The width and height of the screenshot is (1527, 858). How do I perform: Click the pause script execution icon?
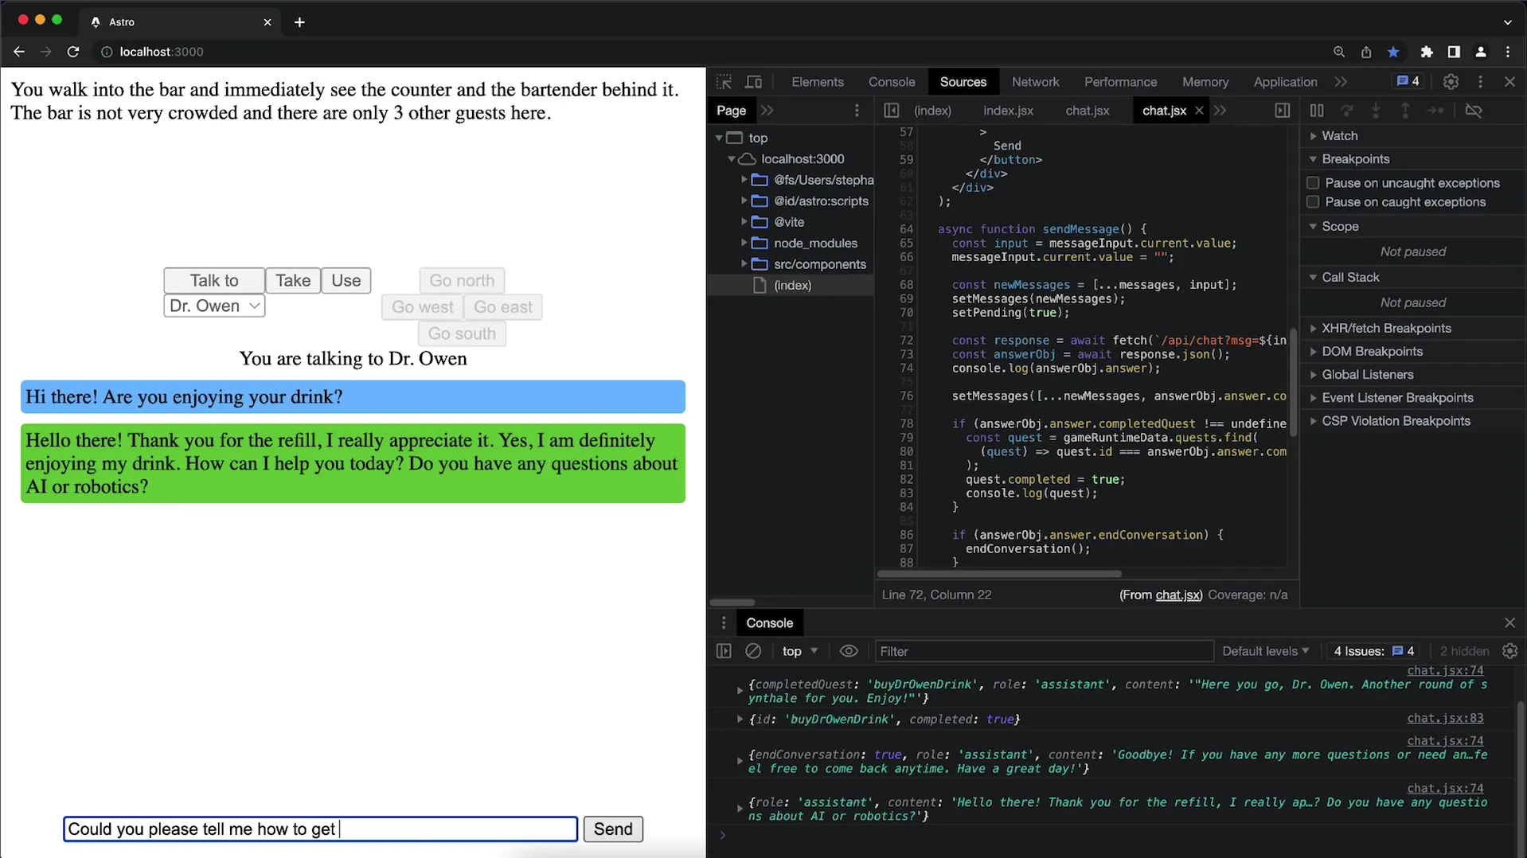(x=1317, y=111)
